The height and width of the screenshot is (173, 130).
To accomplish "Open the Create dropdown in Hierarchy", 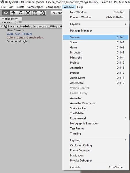I will 7,23.
